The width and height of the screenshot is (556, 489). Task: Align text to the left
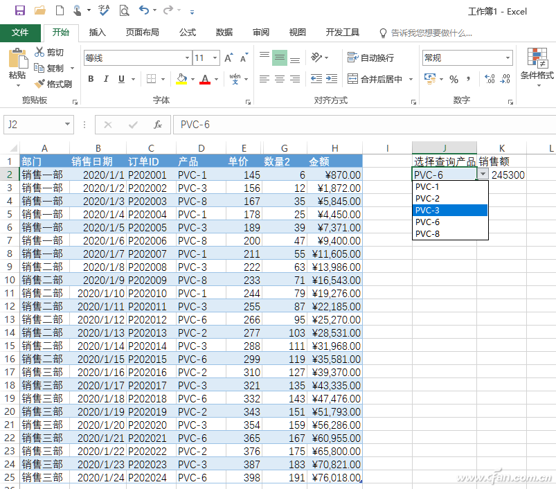tap(264, 79)
